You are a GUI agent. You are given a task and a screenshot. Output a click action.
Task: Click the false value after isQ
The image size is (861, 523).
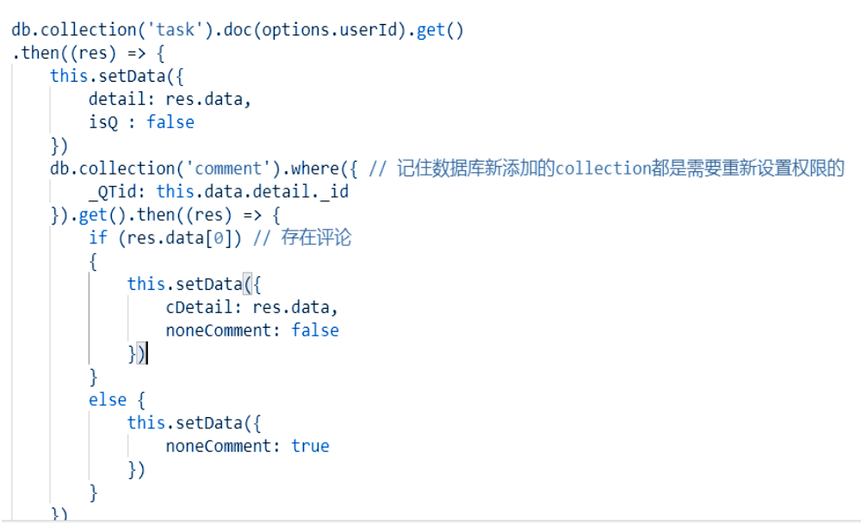click(170, 122)
